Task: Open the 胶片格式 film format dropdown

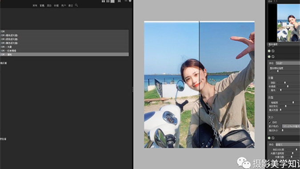Action: coord(291,126)
